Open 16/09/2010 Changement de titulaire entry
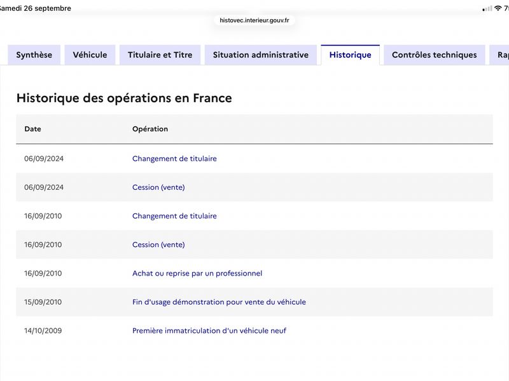The height and width of the screenshot is (381, 509). click(x=174, y=216)
